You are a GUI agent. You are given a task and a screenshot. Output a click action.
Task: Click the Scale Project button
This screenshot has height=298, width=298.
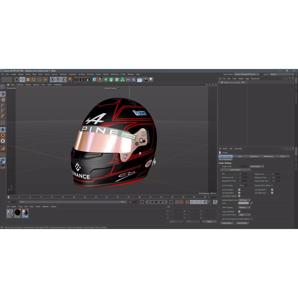tap(235, 170)
